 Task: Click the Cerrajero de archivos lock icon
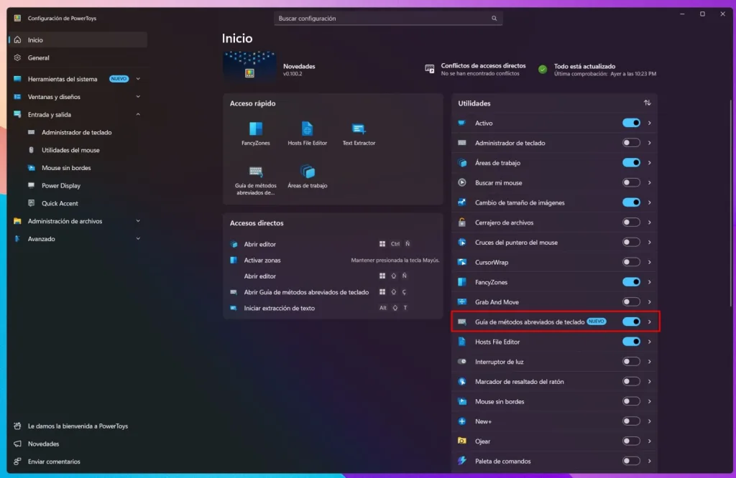tap(462, 222)
